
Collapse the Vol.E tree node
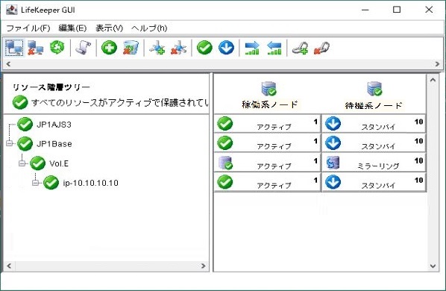click(x=22, y=163)
